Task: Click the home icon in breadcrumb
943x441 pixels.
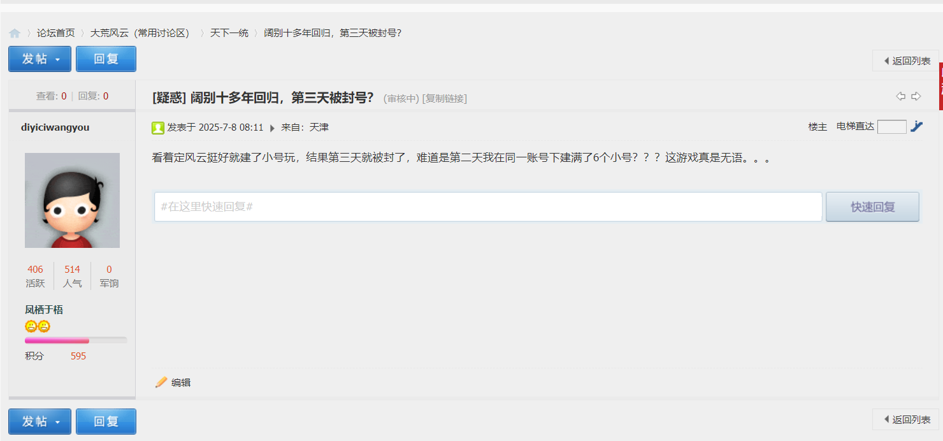Action: point(14,33)
